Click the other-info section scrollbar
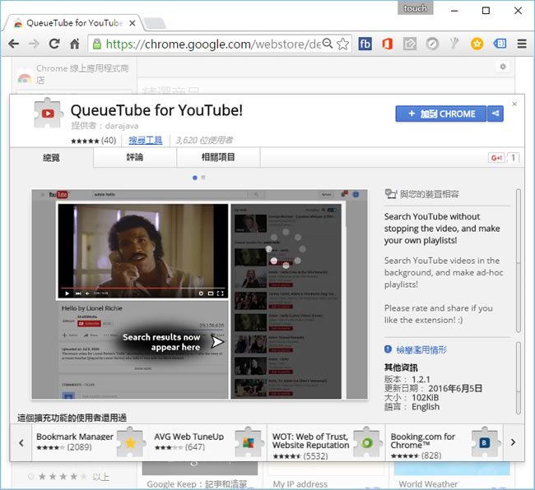Viewport: 535px width, 490px height. point(519,378)
